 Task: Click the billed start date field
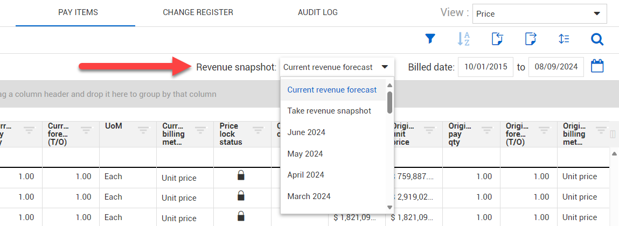click(485, 67)
